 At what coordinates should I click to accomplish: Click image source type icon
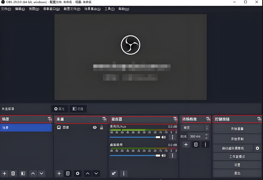coord(59,128)
